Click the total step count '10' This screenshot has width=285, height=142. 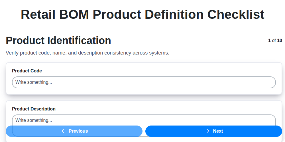pyautogui.click(x=280, y=41)
